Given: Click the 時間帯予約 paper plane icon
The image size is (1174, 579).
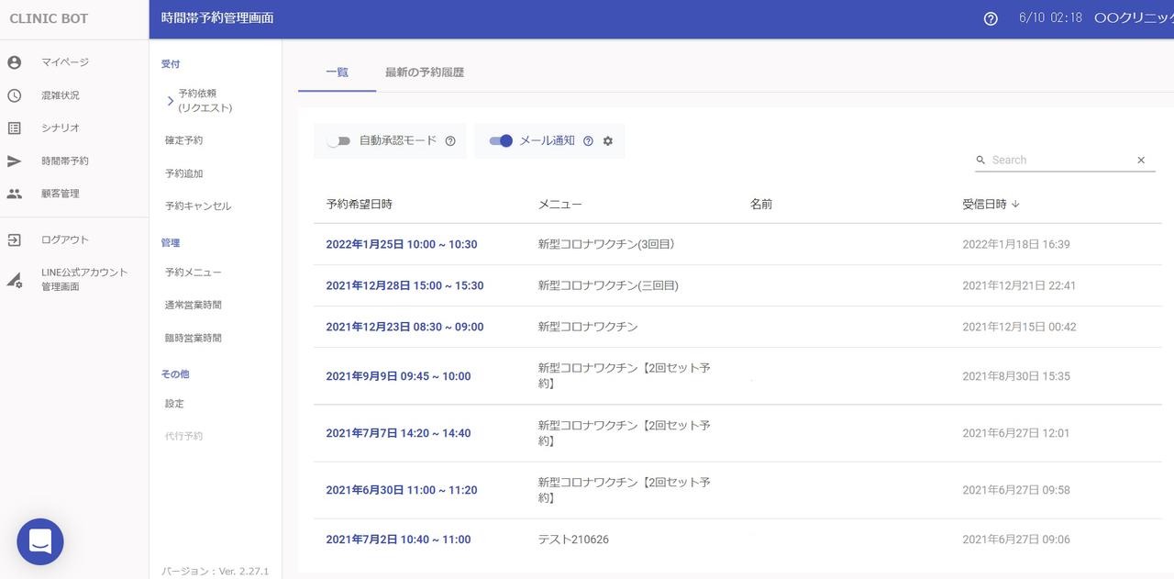Looking at the screenshot, I should 14,161.
